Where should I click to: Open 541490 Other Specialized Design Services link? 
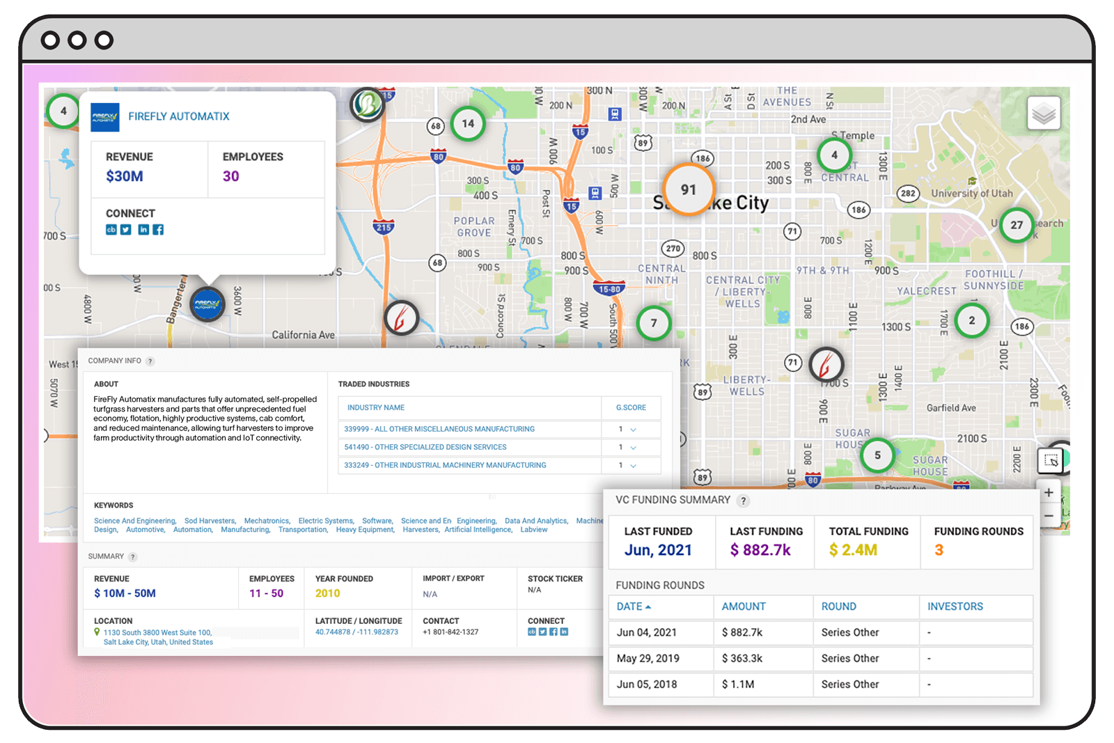[x=425, y=447]
